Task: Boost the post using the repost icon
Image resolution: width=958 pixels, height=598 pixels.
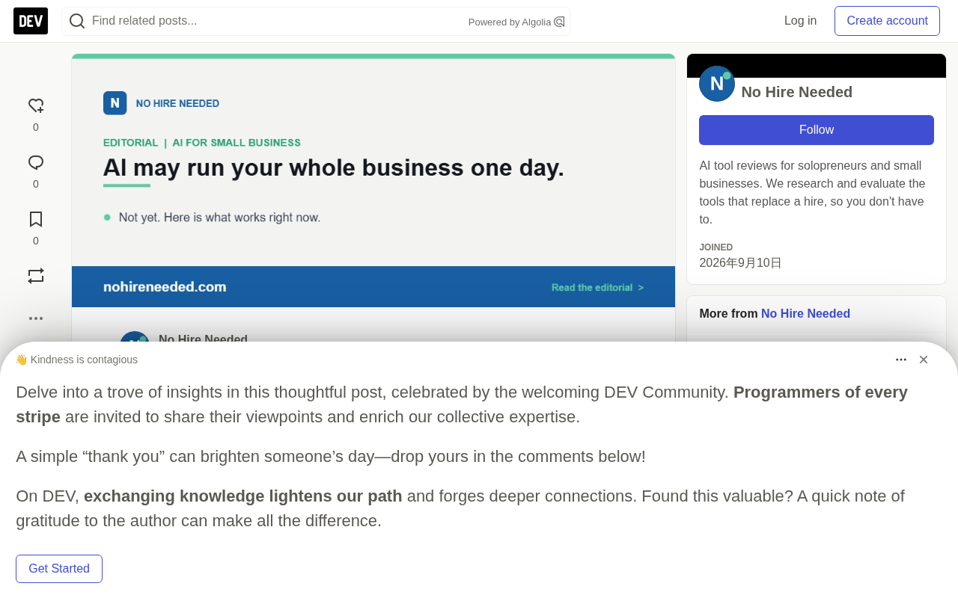Action: pyautogui.click(x=36, y=276)
